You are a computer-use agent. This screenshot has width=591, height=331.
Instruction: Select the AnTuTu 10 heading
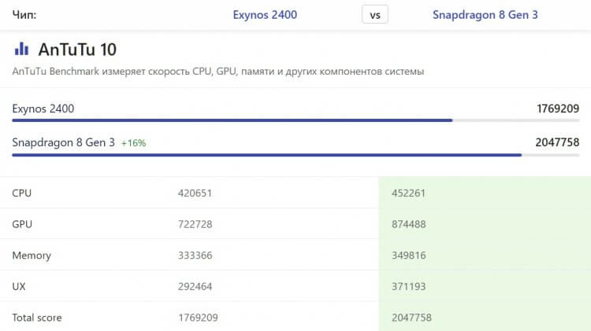(x=77, y=50)
